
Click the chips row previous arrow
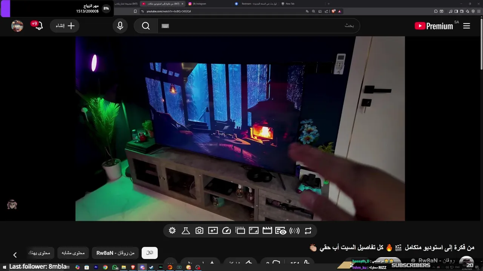[15, 255]
